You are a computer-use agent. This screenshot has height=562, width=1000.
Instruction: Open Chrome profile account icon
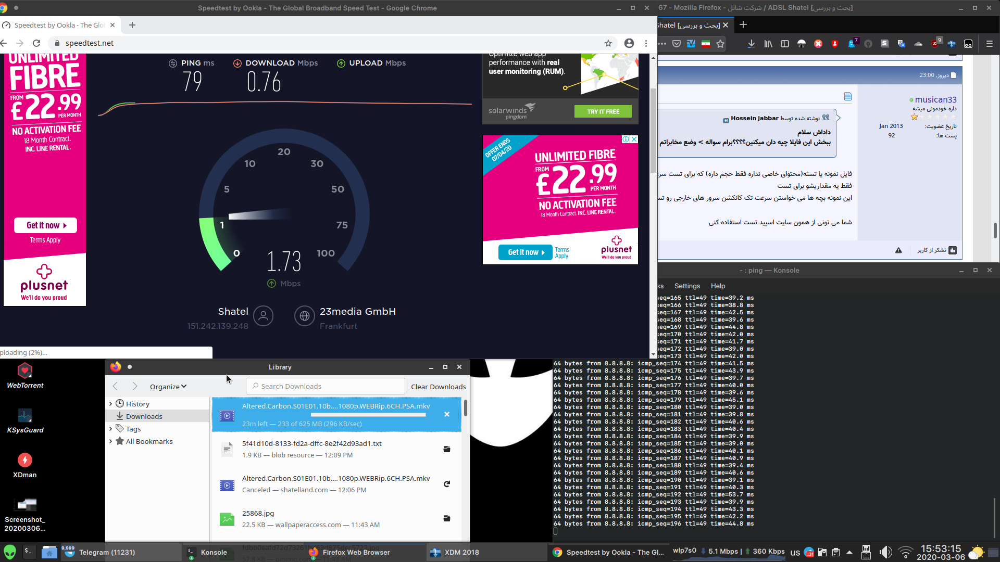[629, 43]
